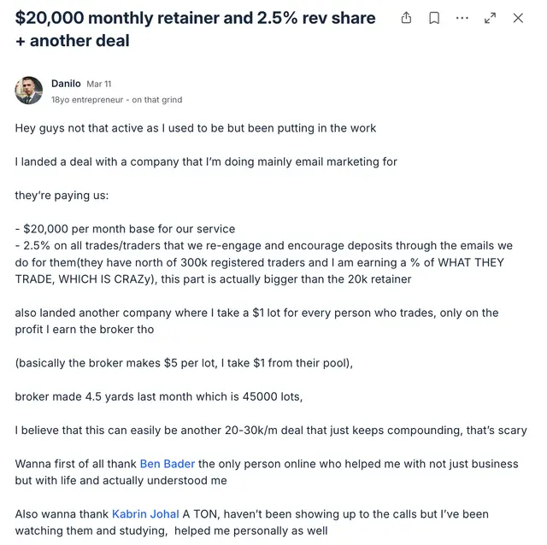Image resolution: width=547 pixels, height=545 pixels.
Task: Expand the post to full screen
Action: coord(491,18)
